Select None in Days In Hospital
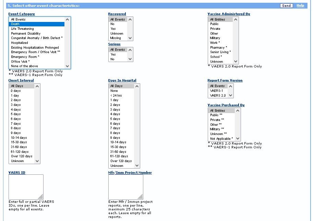This screenshot has height=221, width=314. coord(121,91)
